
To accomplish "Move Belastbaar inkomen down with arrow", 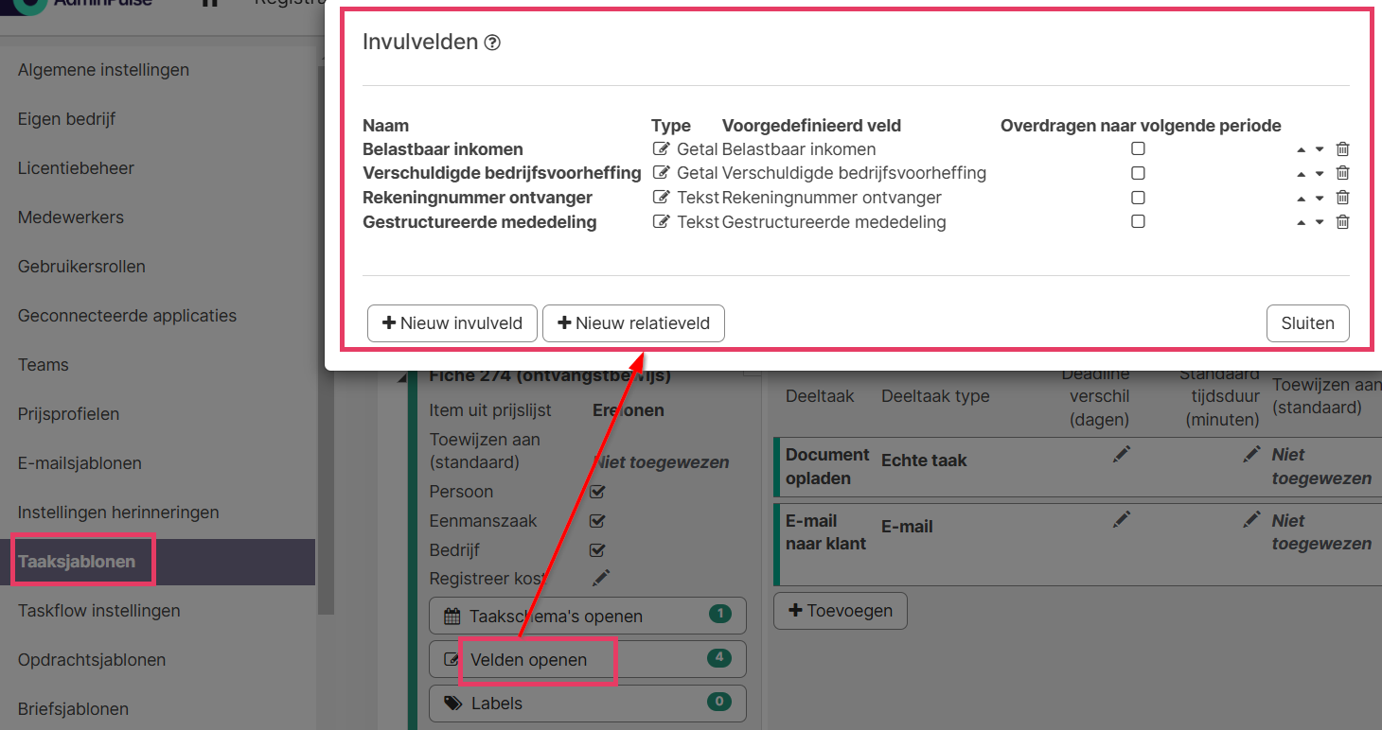I will 1320,150.
